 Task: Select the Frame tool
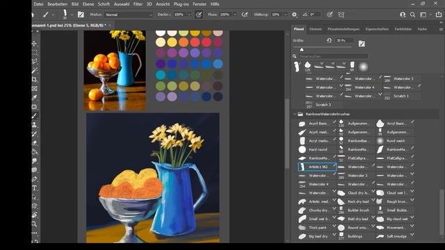(34, 88)
